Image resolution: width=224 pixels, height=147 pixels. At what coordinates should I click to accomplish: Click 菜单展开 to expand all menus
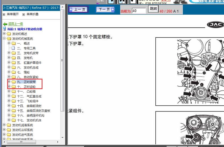[13, 14]
